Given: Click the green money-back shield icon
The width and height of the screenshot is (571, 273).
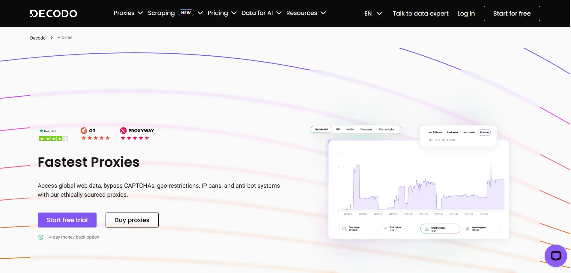Looking at the screenshot, I should tap(41, 237).
